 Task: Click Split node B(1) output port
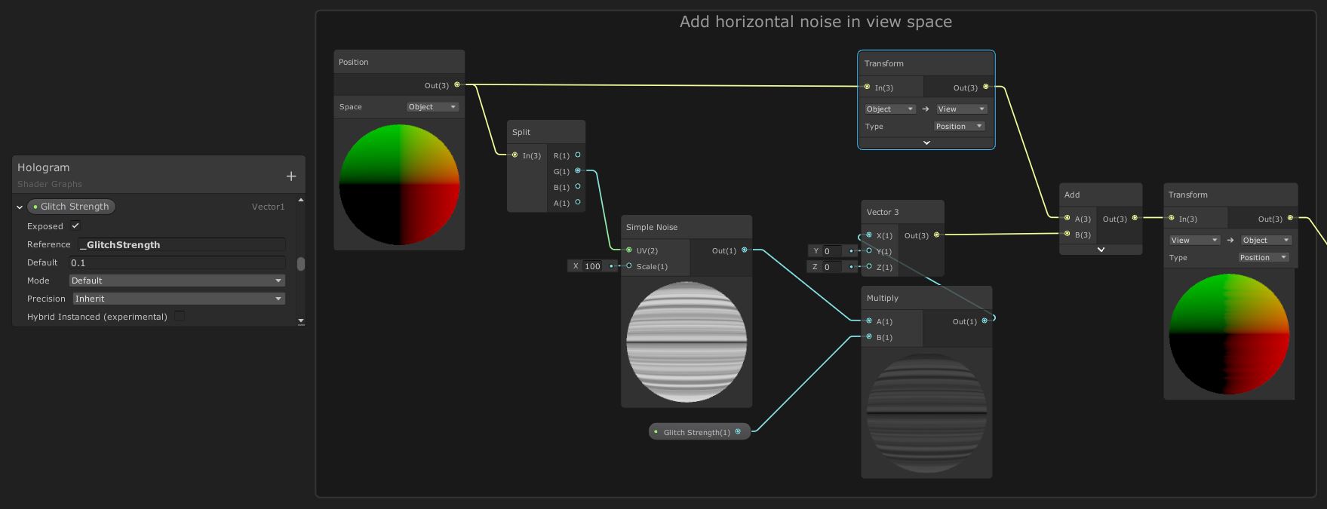(578, 186)
